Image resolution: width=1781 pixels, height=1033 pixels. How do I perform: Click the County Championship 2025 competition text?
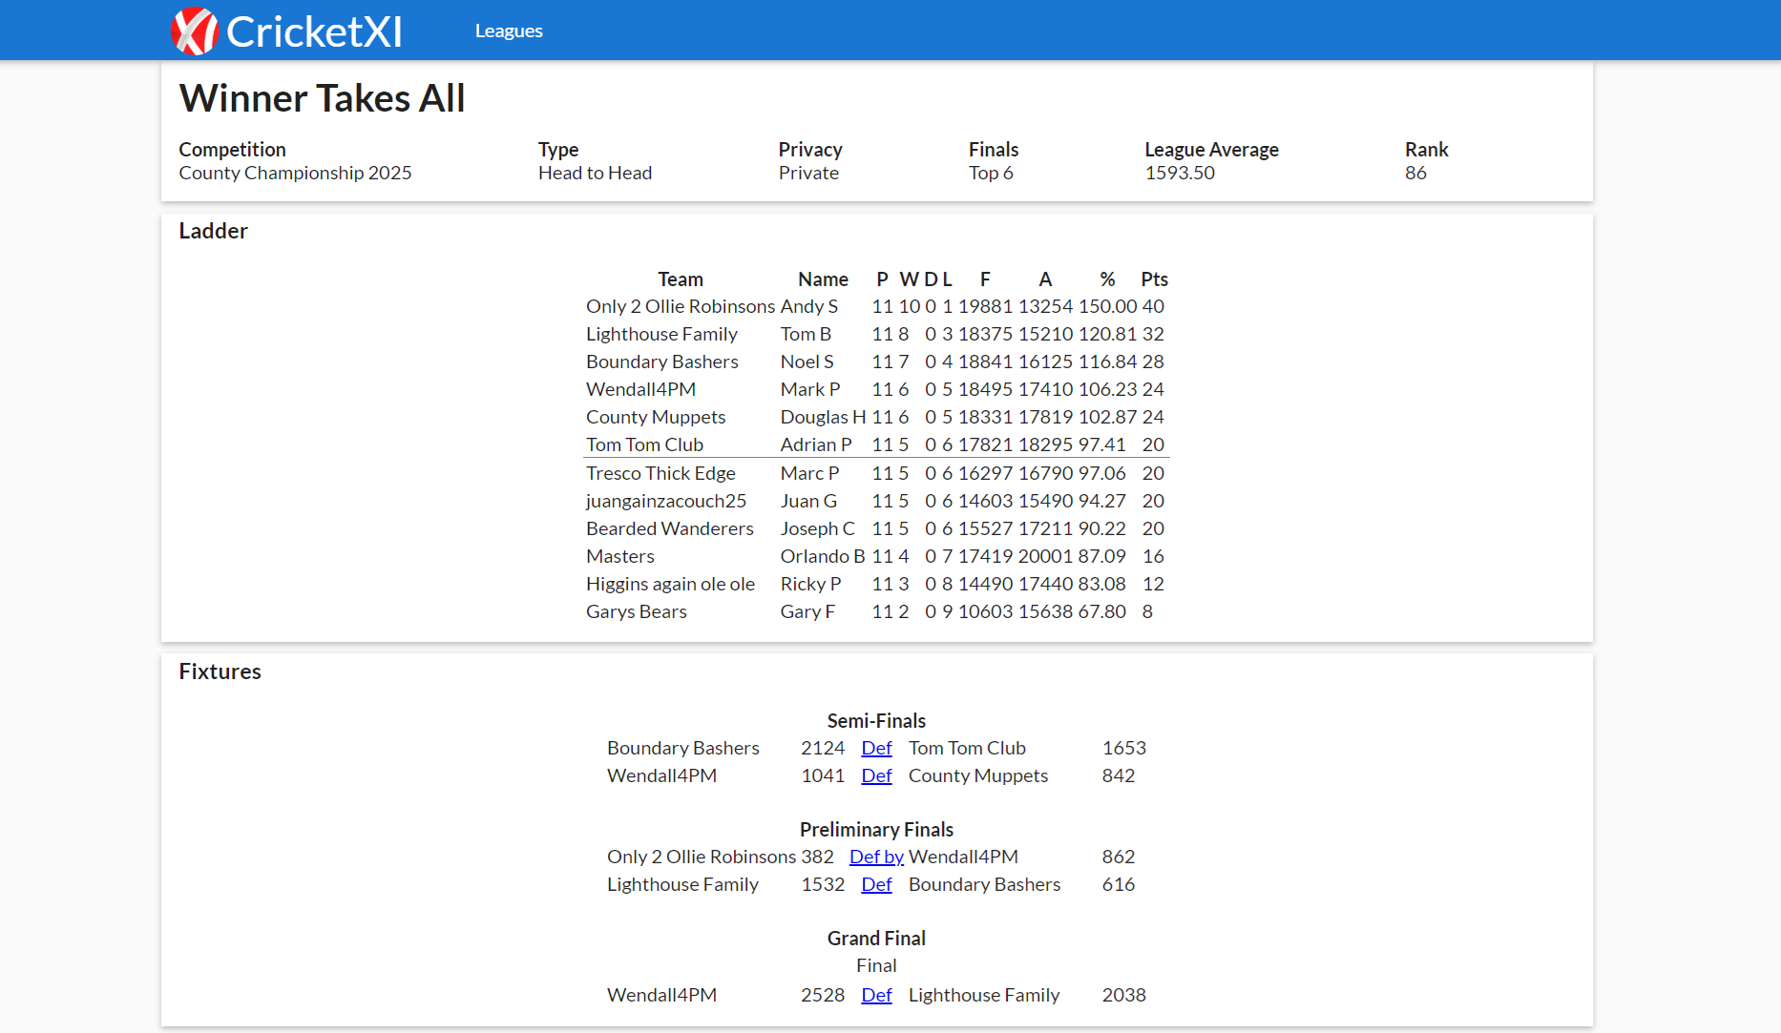295,174
